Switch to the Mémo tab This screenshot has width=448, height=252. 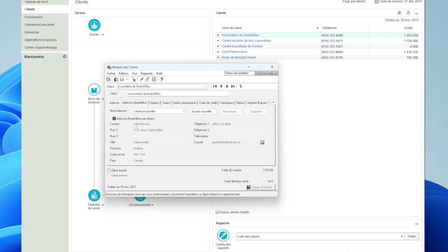pos(240,103)
